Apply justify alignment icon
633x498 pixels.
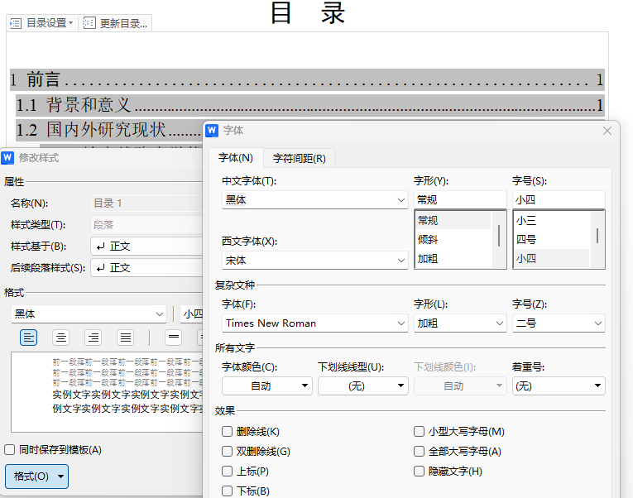coord(126,337)
